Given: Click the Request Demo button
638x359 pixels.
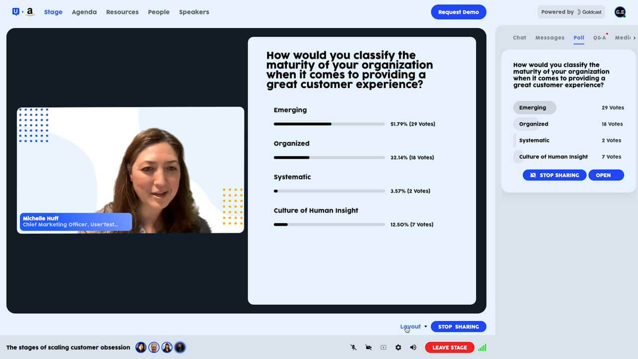Looking at the screenshot, I should point(459,12).
